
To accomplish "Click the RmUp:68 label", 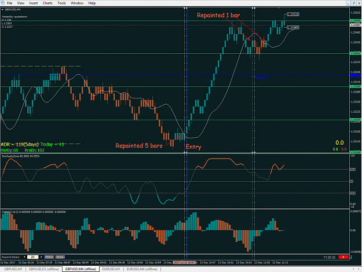I will [9, 150].
